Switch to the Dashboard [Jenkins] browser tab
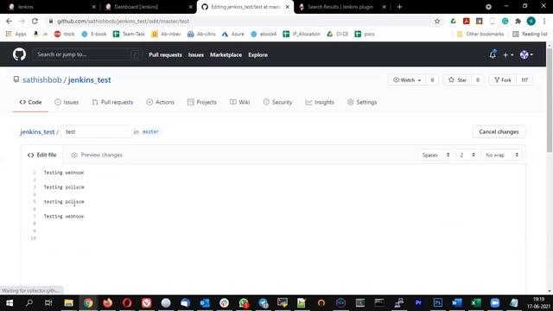 coord(148,7)
